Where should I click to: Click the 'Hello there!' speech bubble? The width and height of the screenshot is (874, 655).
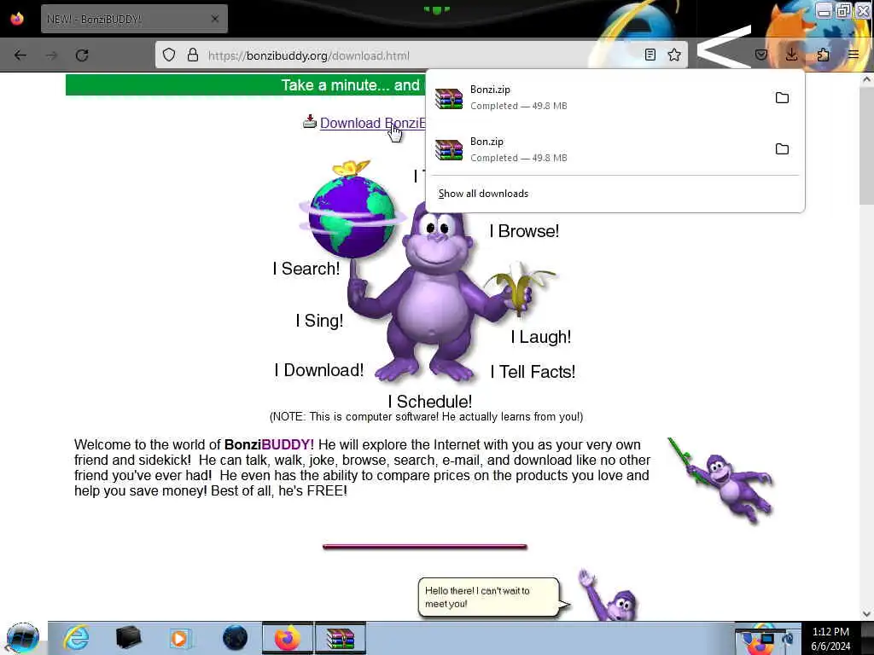tap(489, 597)
